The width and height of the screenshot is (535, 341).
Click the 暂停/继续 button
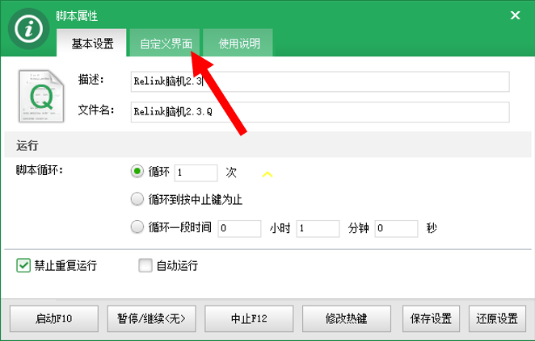(x=151, y=318)
